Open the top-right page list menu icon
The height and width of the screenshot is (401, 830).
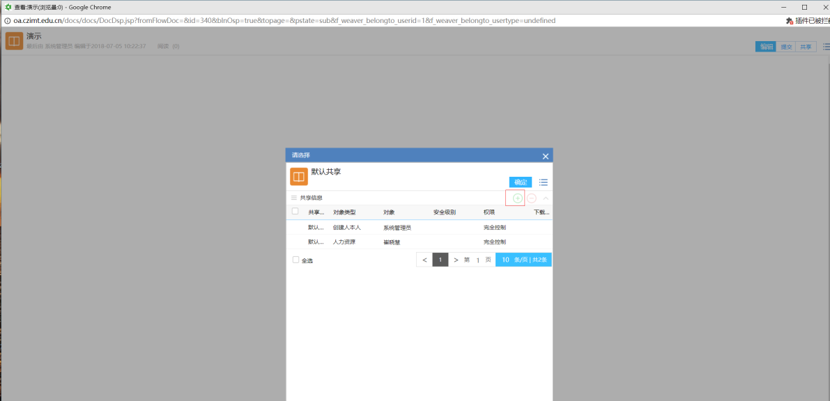click(x=825, y=47)
